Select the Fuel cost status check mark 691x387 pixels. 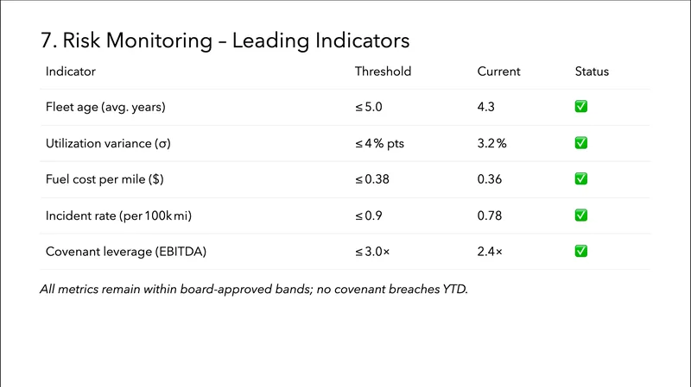tap(581, 178)
